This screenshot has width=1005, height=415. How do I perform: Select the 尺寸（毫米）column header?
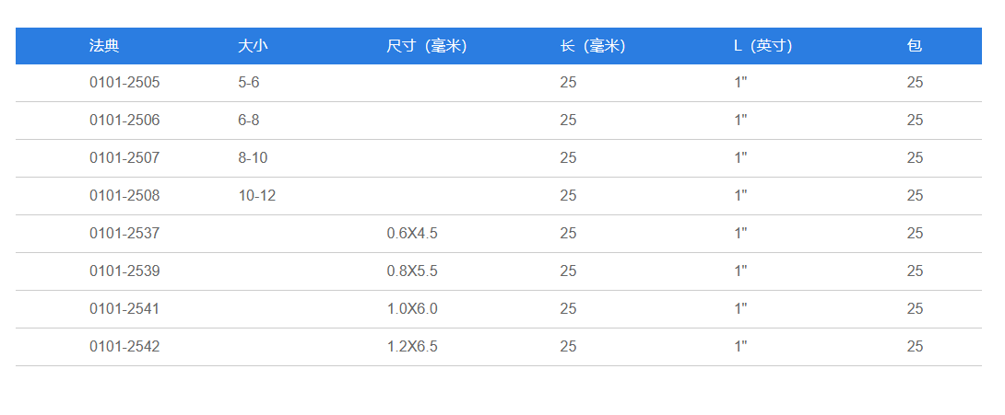[x=426, y=46]
